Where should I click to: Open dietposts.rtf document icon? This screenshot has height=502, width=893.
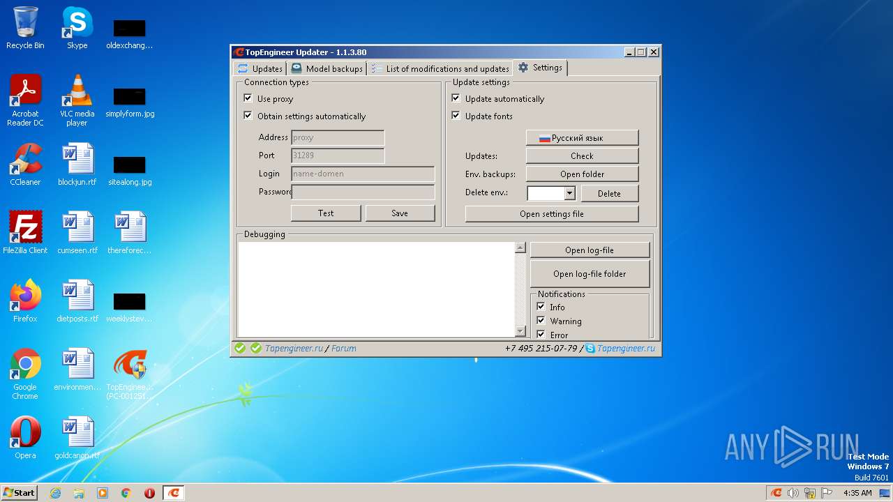click(77, 301)
